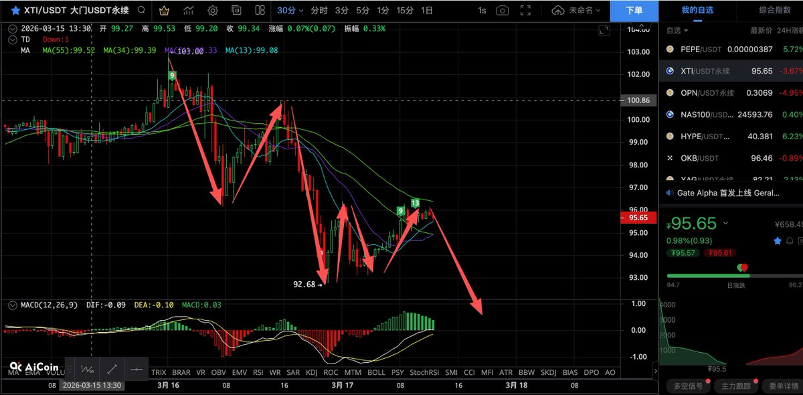The image size is (803, 395).
Task: Collapse the TD indicator row toggle
Action: (x=12, y=39)
